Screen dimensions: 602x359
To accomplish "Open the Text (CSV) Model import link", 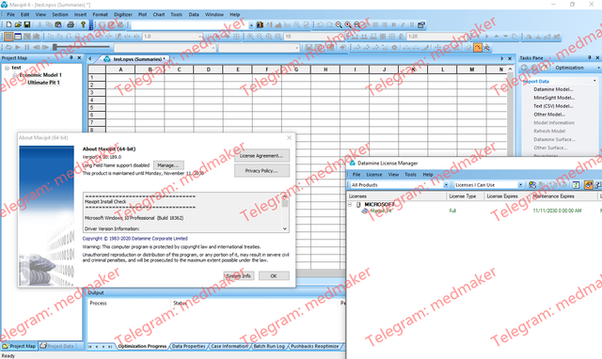I will 553,106.
